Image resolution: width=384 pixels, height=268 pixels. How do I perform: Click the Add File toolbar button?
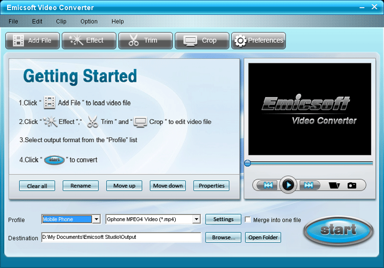click(33, 41)
